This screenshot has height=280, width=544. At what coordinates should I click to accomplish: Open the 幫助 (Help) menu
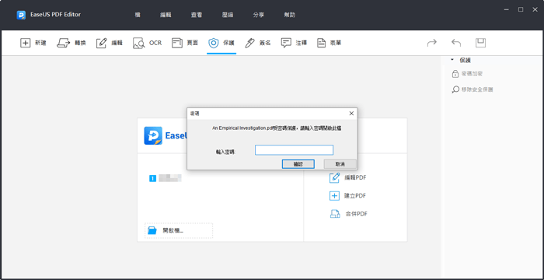[x=290, y=15]
